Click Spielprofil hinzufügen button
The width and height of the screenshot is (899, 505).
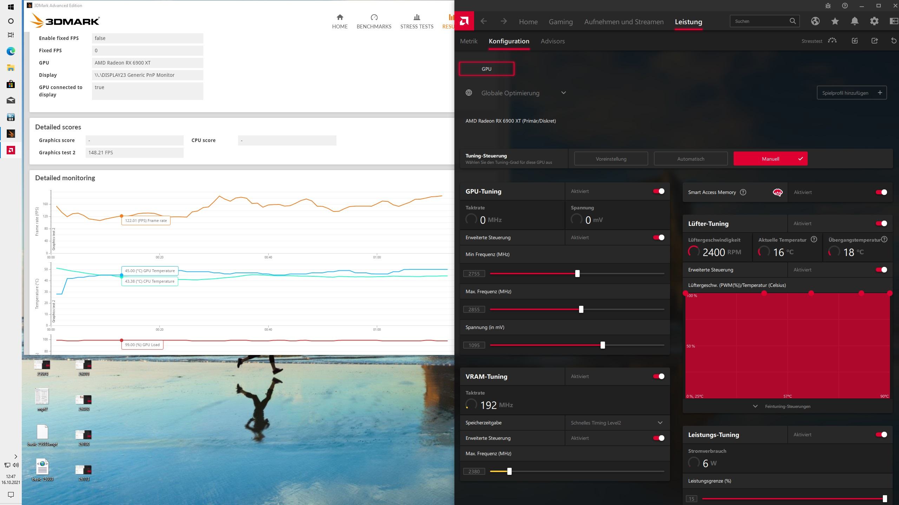(x=852, y=93)
